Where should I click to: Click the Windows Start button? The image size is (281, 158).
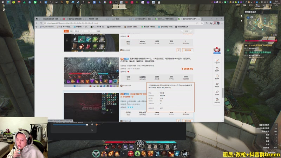(x=2, y=2)
